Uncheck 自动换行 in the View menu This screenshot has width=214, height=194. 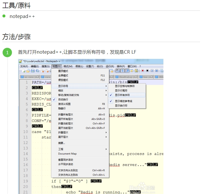click(x=80, y=99)
